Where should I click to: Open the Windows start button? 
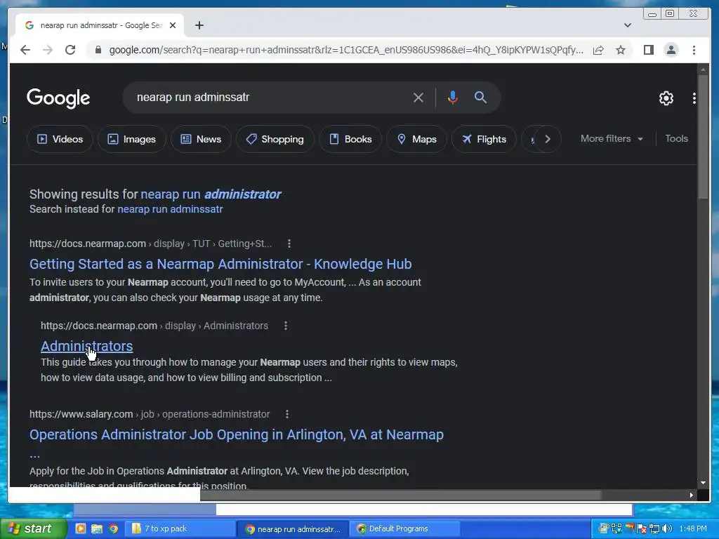[32, 528]
